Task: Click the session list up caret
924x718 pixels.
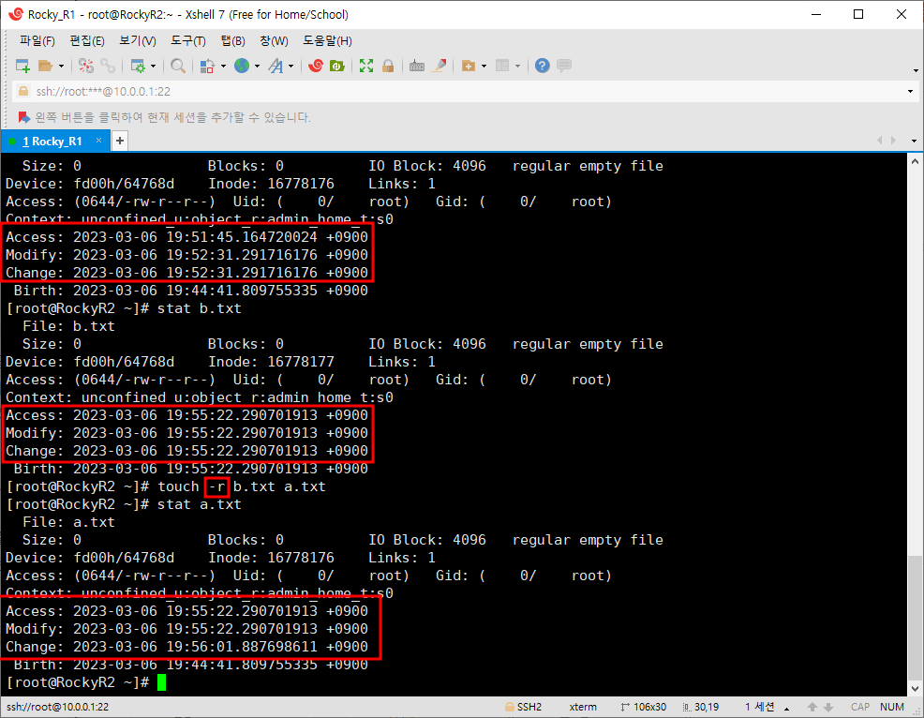Action: click(x=786, y=708)
